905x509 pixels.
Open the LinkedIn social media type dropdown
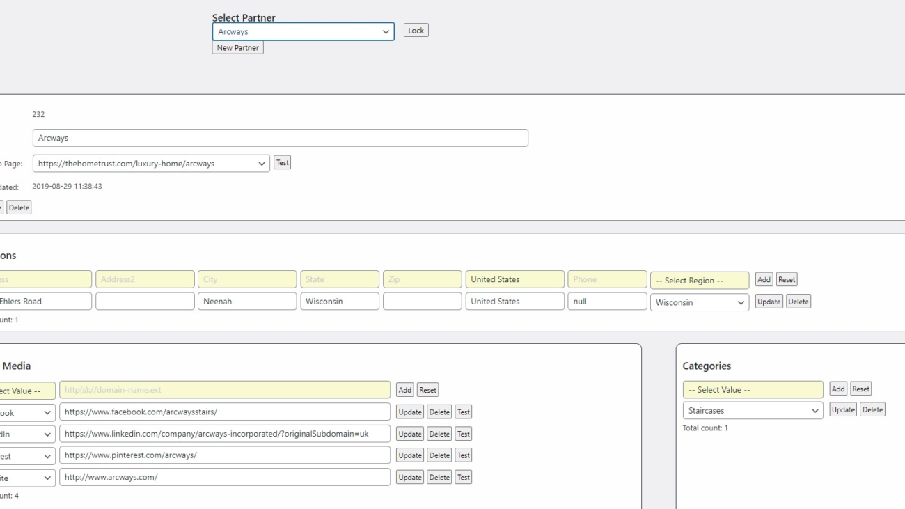pos(26,433)
